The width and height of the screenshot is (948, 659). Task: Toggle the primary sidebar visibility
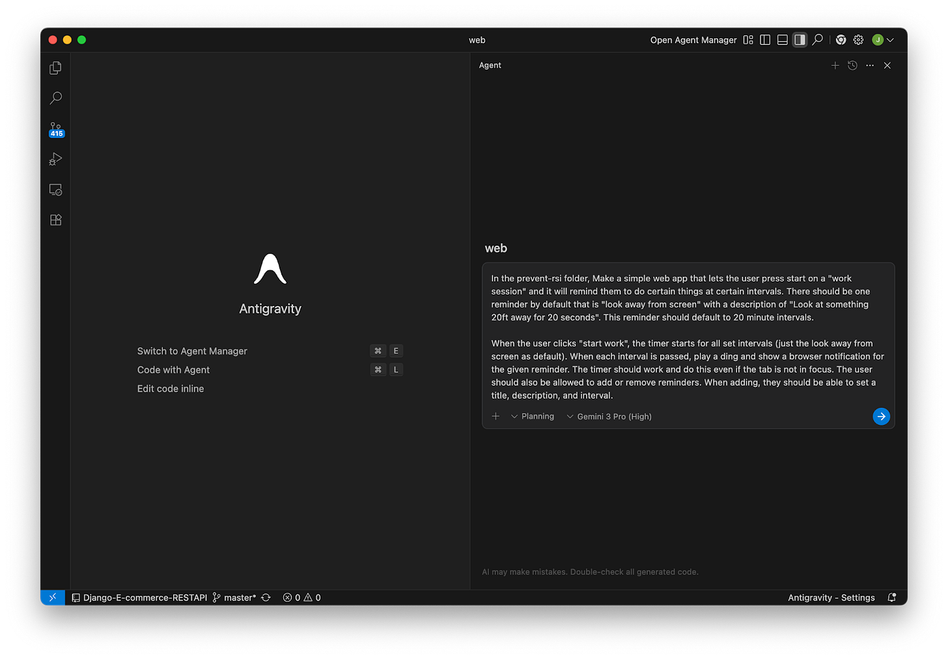(x=765, y=40)
